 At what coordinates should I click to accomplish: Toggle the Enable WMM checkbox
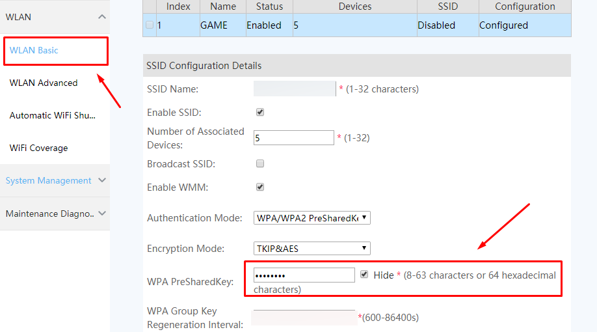pos(260,187)
